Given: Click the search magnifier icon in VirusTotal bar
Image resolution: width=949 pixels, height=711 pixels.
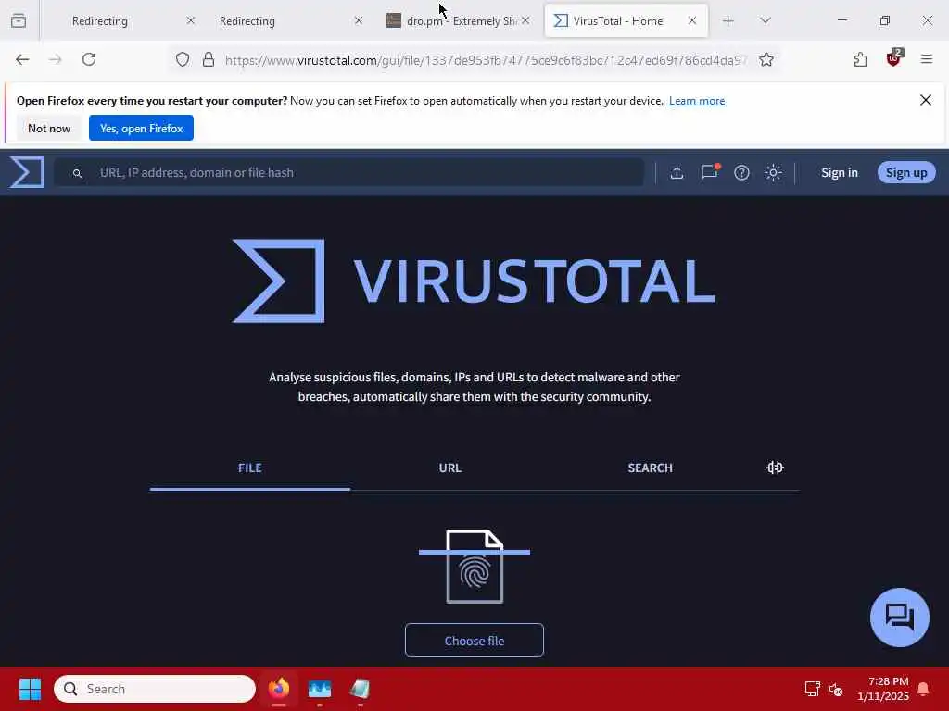Looking at the screenshot, I should point(77,173).
